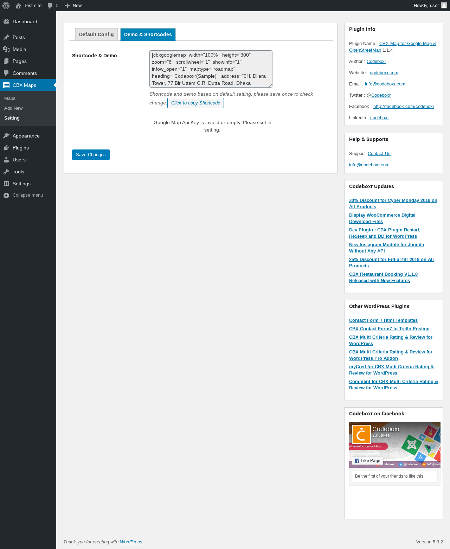The width and height of the screenshot is (450, 549).
Task: Open the user avatar in admin bar
Action: tap(444, 5)
